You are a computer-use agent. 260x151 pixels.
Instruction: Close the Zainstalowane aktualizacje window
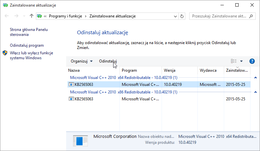[x=252, y=5]
